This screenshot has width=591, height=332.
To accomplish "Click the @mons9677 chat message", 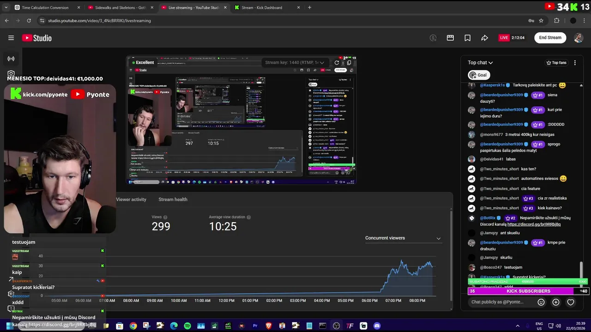I will [x=517, y=135].
